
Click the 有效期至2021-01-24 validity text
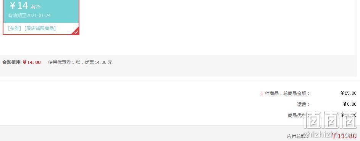[x=29, y=16]
